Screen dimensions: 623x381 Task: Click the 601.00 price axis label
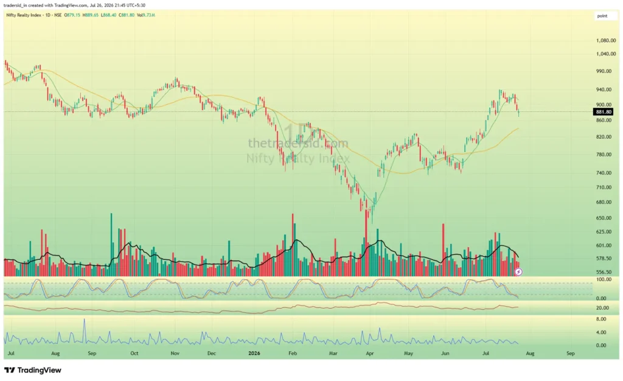pos(604,245)
